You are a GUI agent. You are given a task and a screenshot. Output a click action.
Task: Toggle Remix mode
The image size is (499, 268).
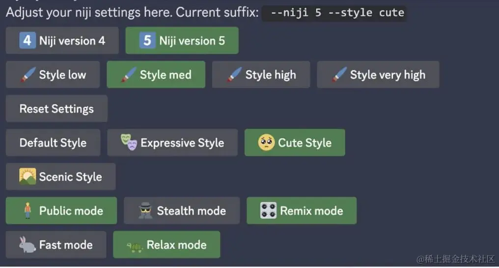coord(302,211)
